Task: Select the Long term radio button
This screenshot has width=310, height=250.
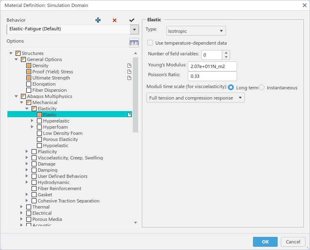Action: [231, 88]
